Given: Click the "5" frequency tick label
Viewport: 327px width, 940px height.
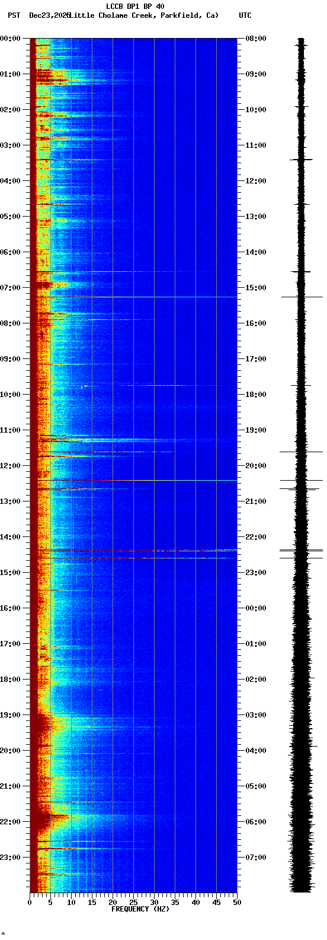Looking at the screenshot, I should pos(50,903).
